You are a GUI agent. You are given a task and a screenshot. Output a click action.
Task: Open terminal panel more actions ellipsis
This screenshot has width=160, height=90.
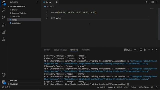(148, 50)
